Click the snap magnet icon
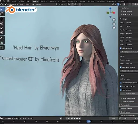 tap(73, 4)
